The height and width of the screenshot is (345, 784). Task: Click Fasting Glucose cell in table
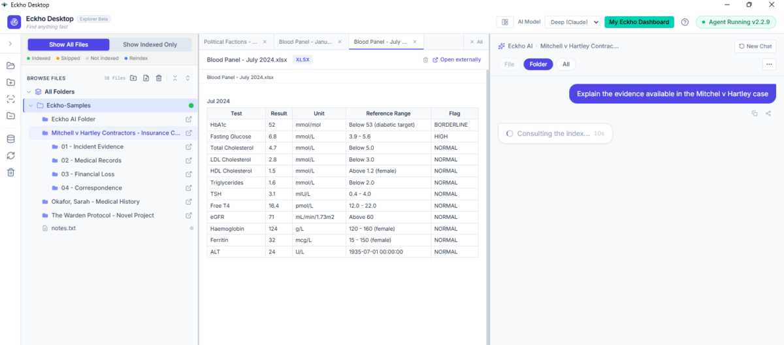(237, 136)
